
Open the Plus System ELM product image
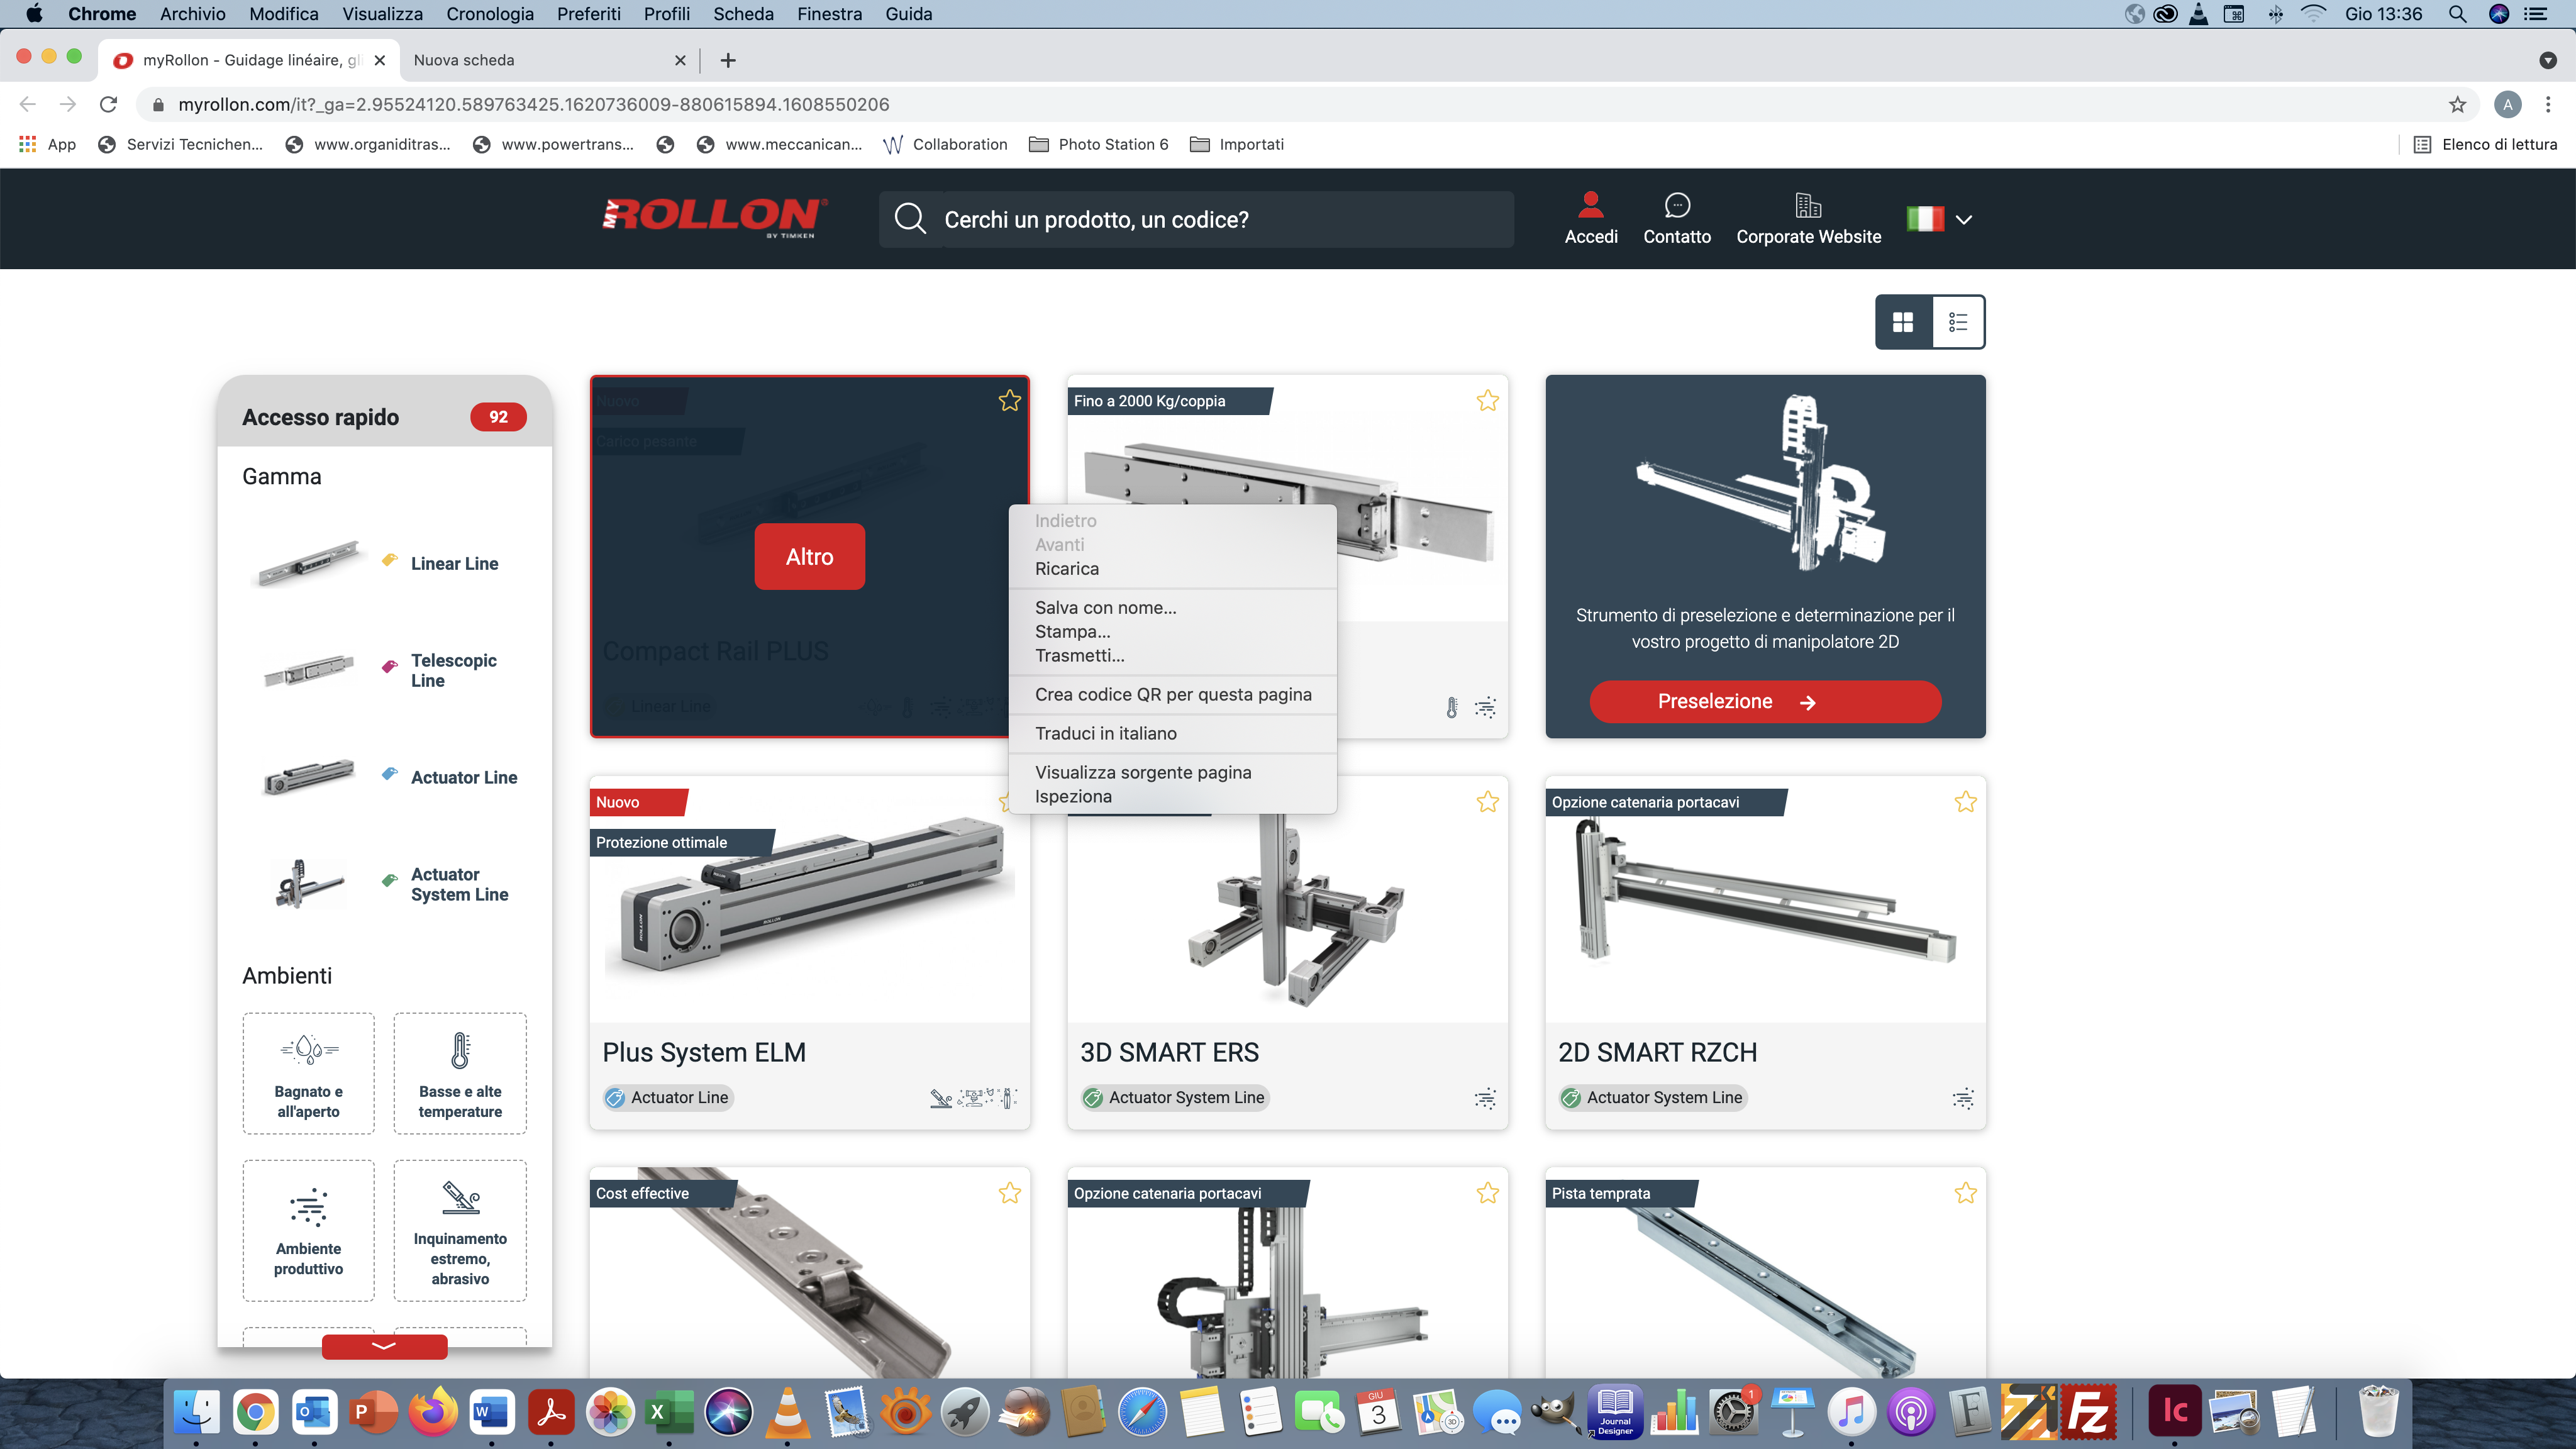click(809, 900)
